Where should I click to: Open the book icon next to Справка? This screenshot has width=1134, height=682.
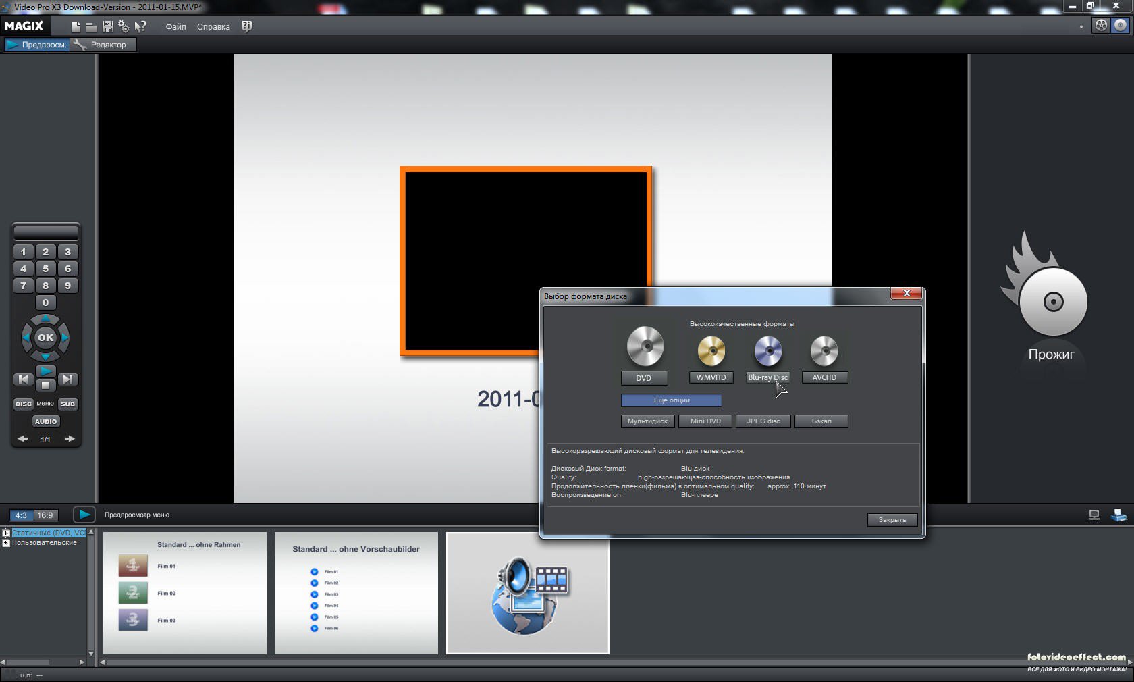pos(246,26)
